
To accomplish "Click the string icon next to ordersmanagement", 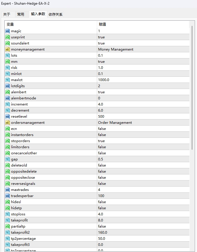I will coord(8,123).
